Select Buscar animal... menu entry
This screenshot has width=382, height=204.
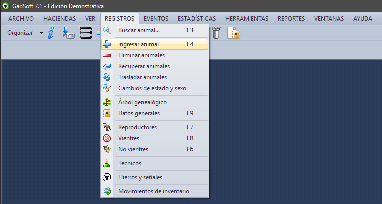point(155,30)
